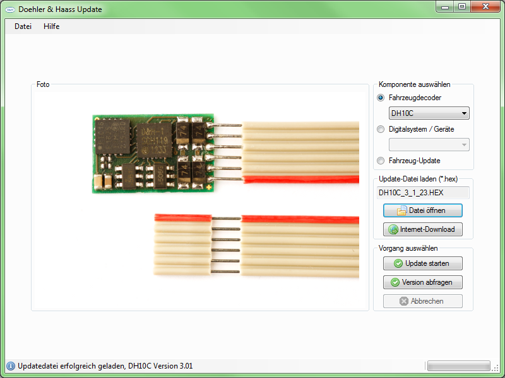Expand the DH10C decoder dropdown
Screen dimensions: 505x378
click(429, 113)
